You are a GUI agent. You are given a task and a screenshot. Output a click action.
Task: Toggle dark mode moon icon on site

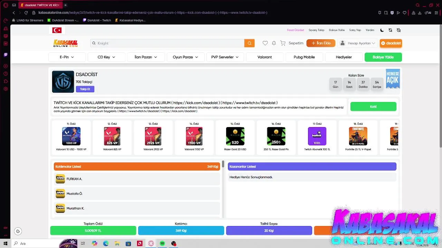tap(382, 30)
